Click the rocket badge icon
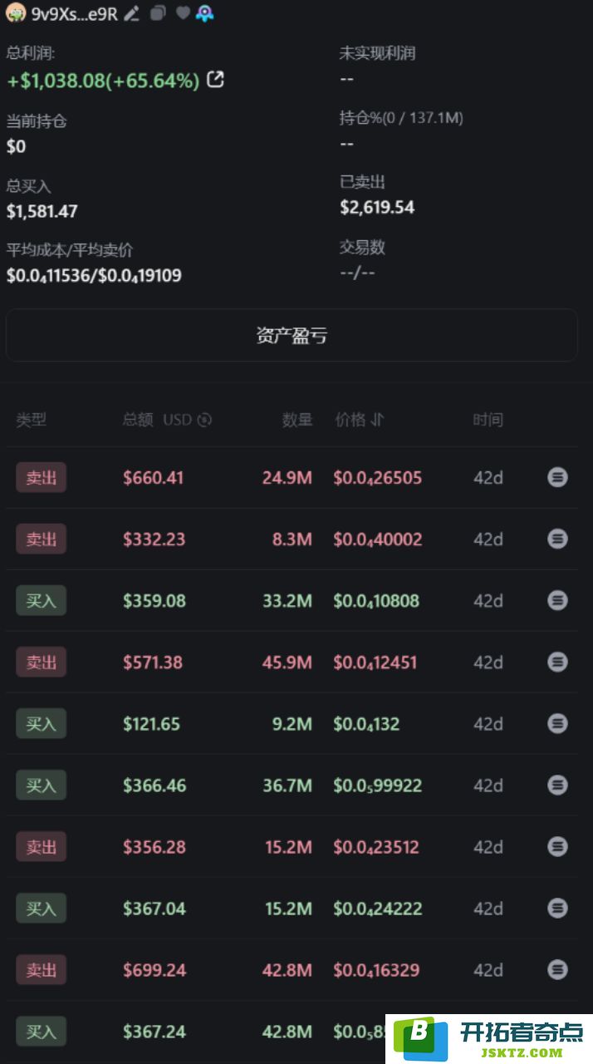This screenshot has width=593, height=1064. click(205, 13)
